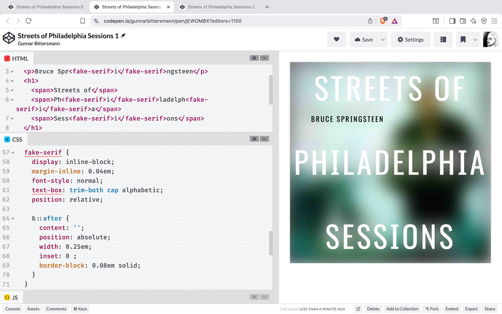Click the Settings button

(x=410, y=40)
